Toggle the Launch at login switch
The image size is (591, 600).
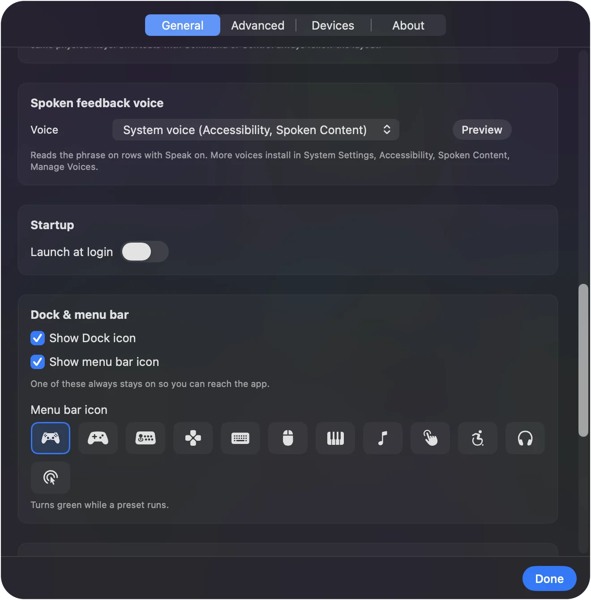coord(145,252)
